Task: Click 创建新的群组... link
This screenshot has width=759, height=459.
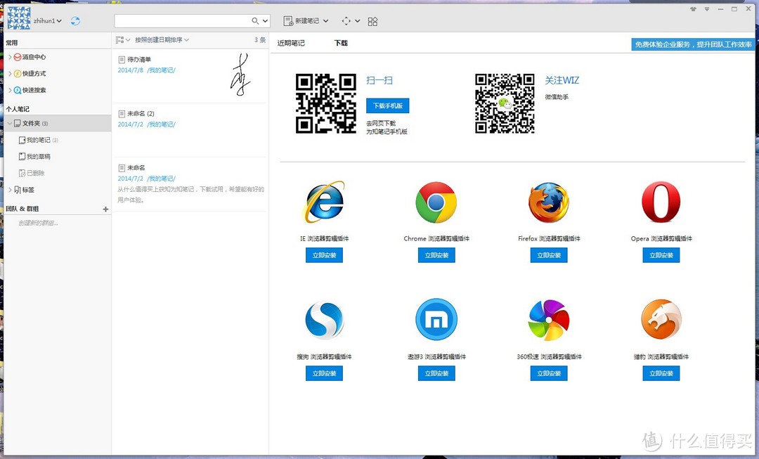Action: (x=38, y=224)
